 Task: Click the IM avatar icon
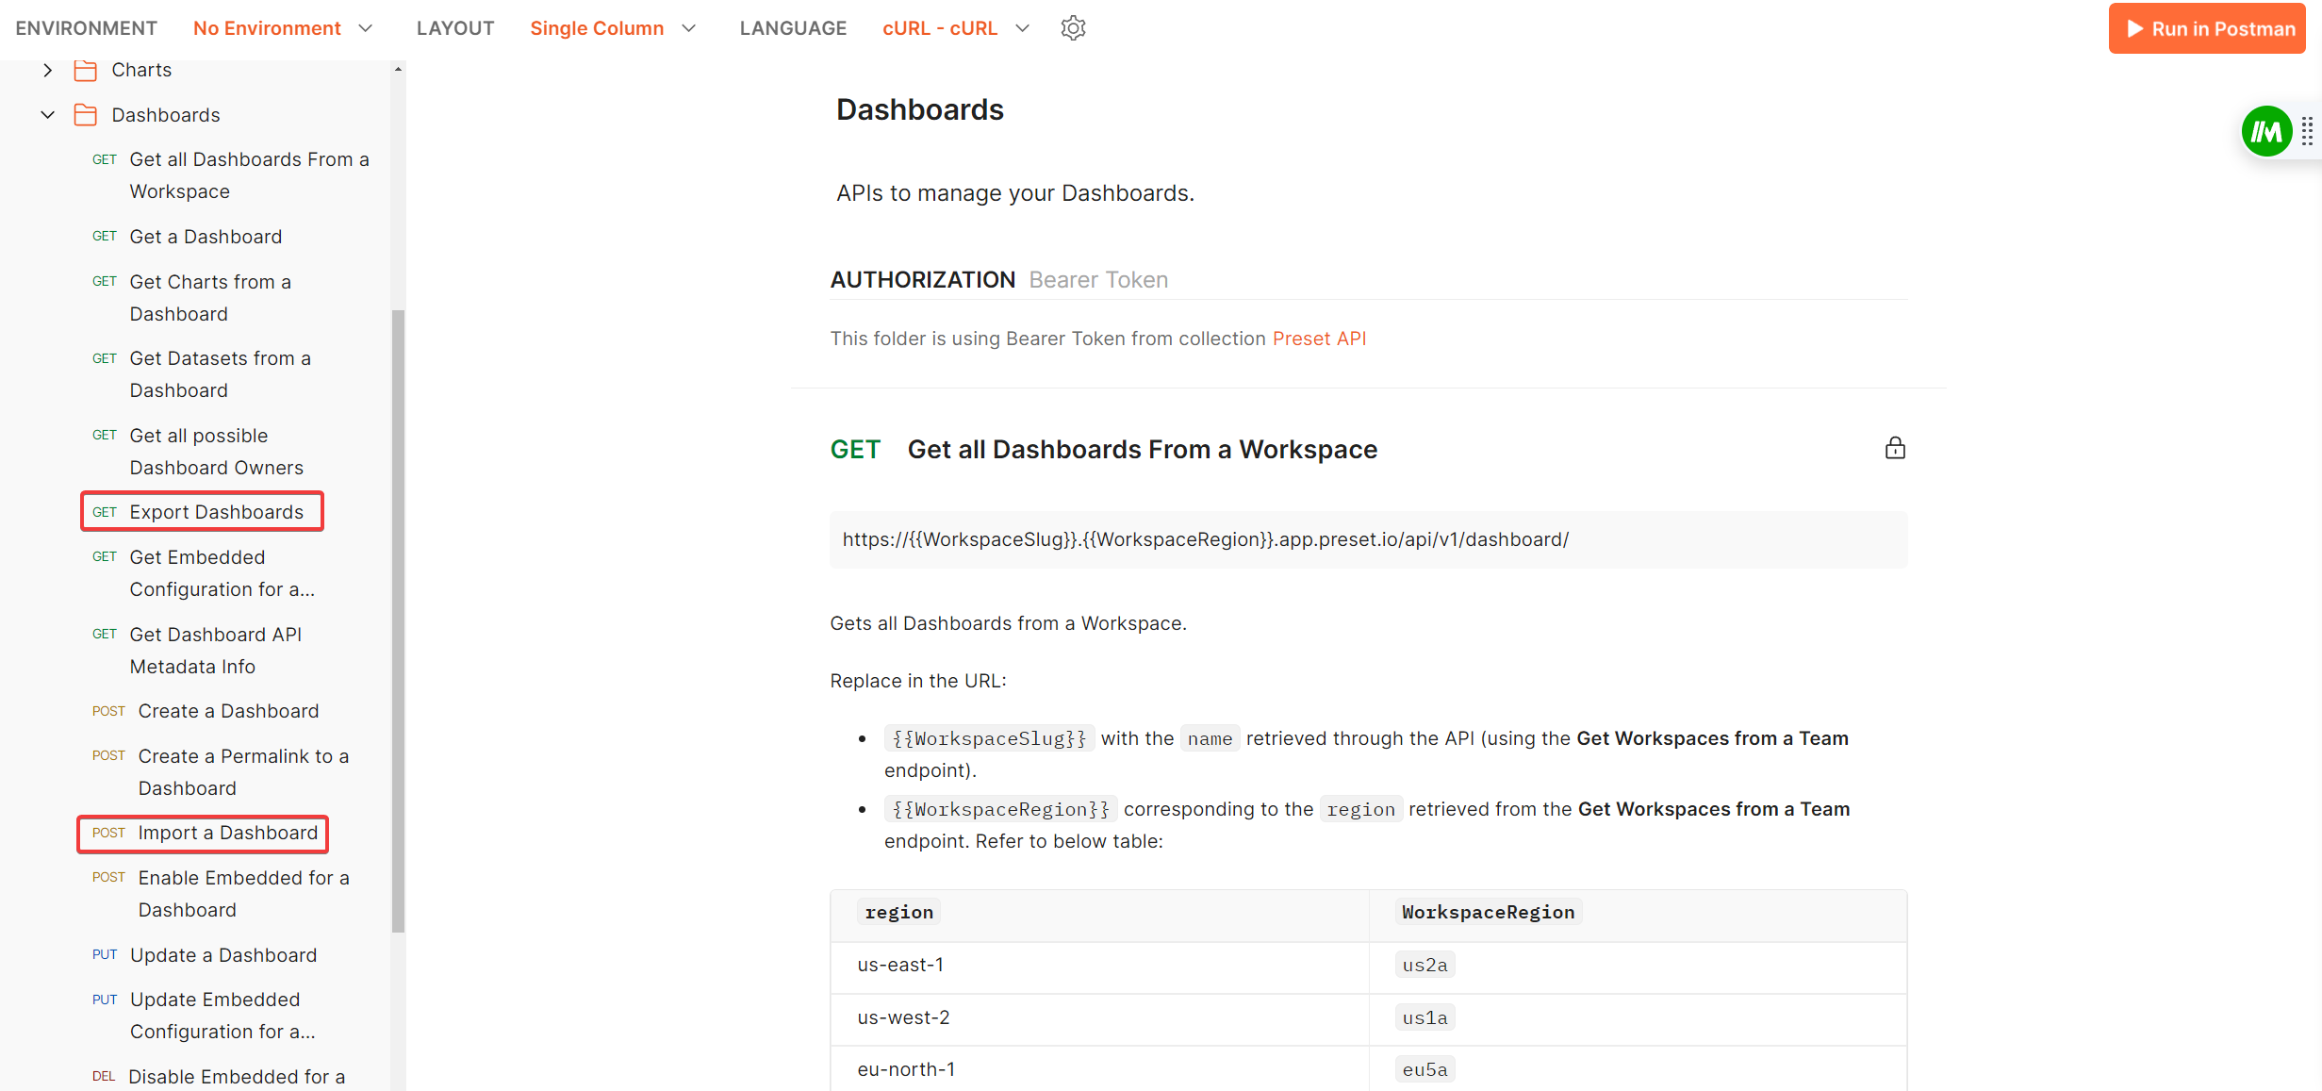tap(2266, 131)
